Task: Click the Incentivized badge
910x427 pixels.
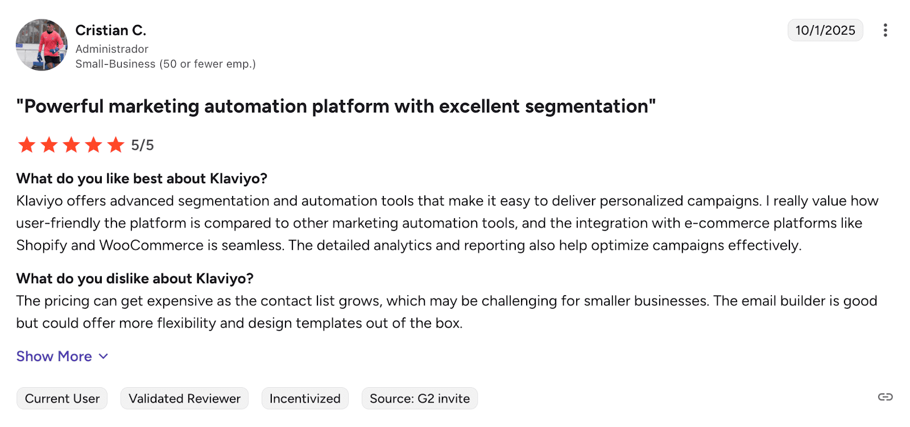Action: pos(305,399)
